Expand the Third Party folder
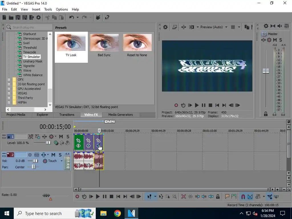This screenshot has width=292, height=219. (9, 98)
